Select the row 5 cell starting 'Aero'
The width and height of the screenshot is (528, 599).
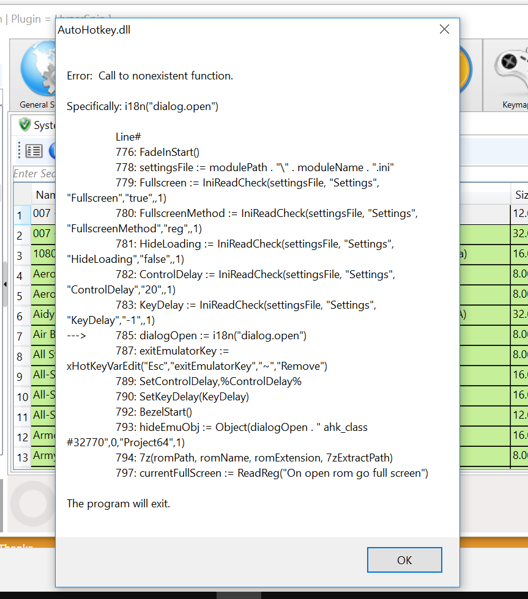pos(43,295)
